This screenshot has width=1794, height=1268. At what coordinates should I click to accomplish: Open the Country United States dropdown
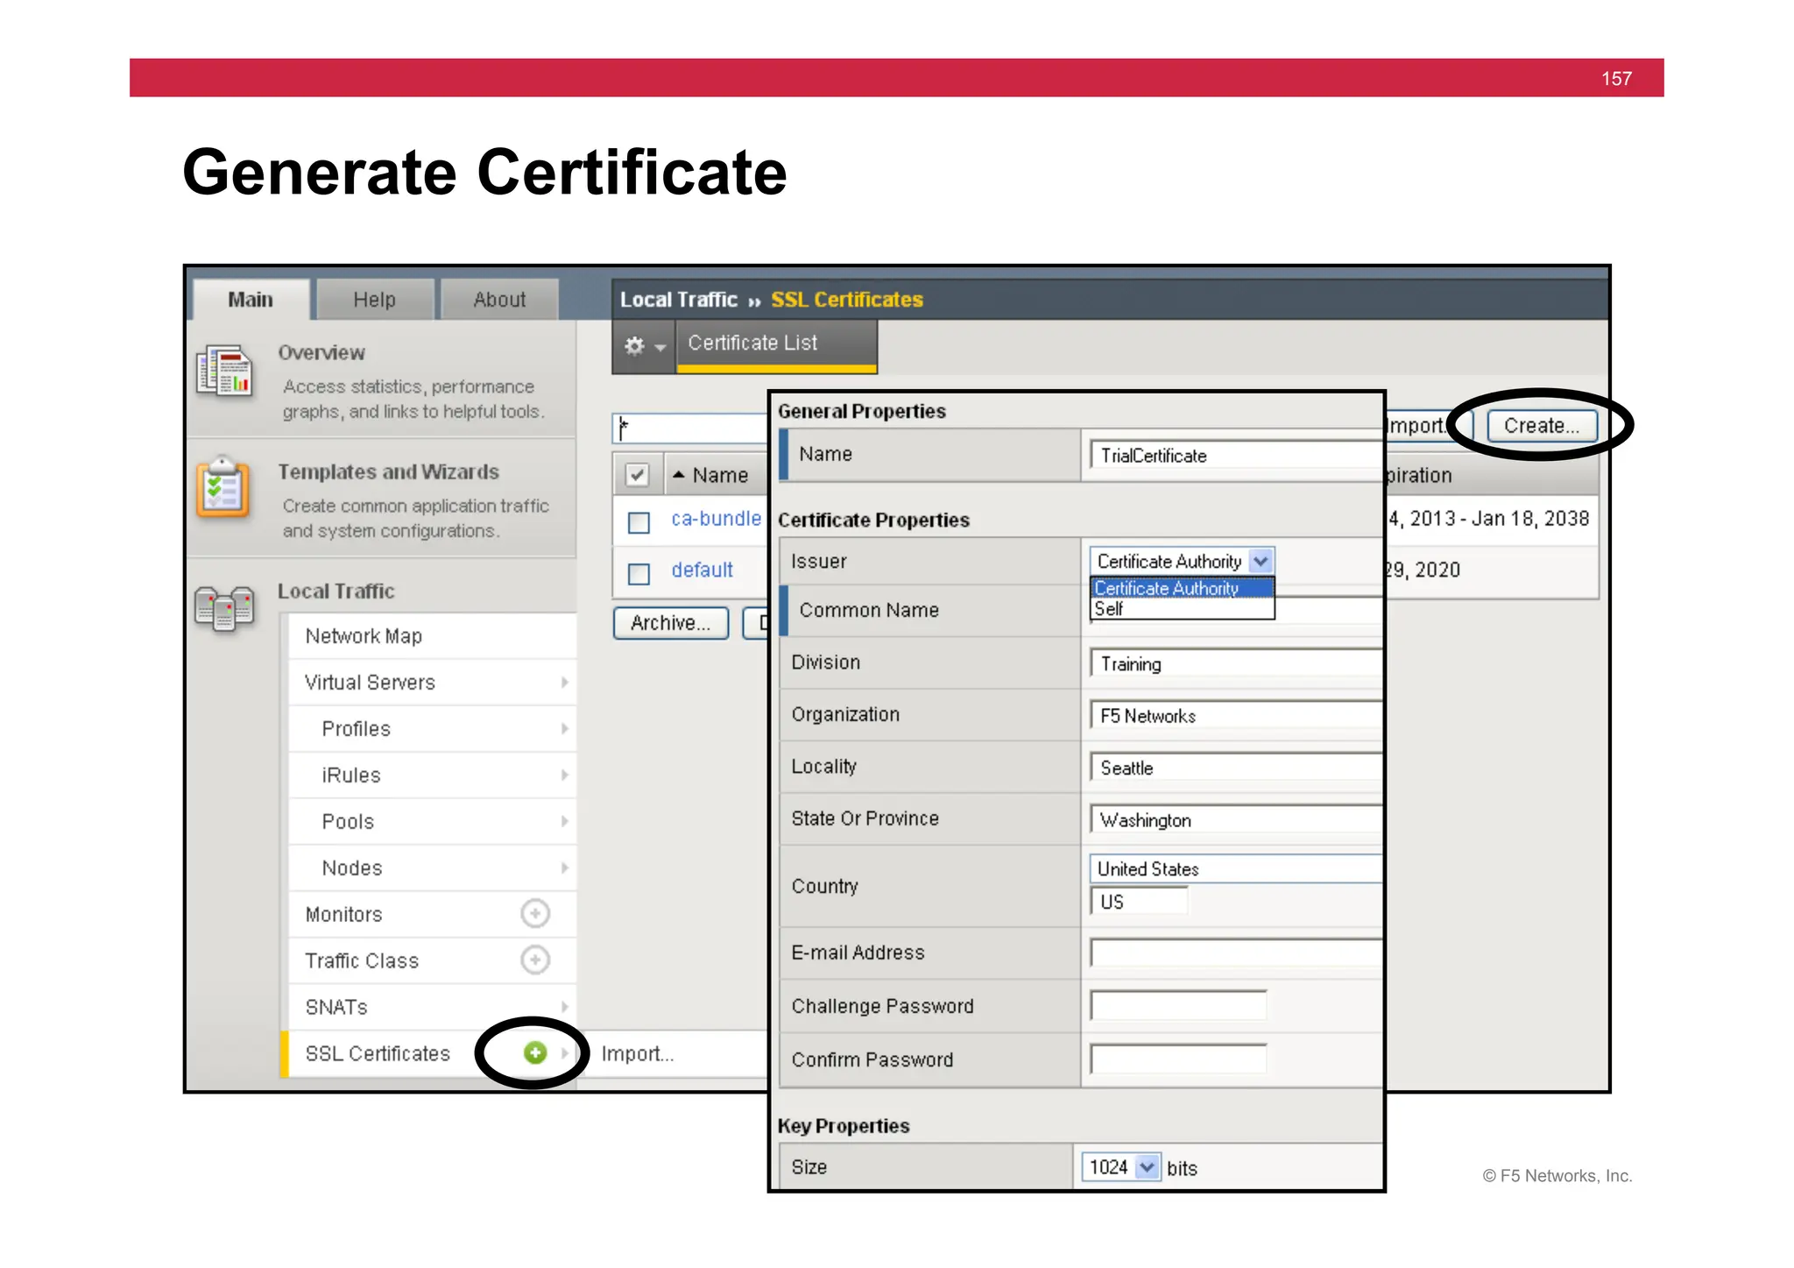click(x=1236, y=868)
